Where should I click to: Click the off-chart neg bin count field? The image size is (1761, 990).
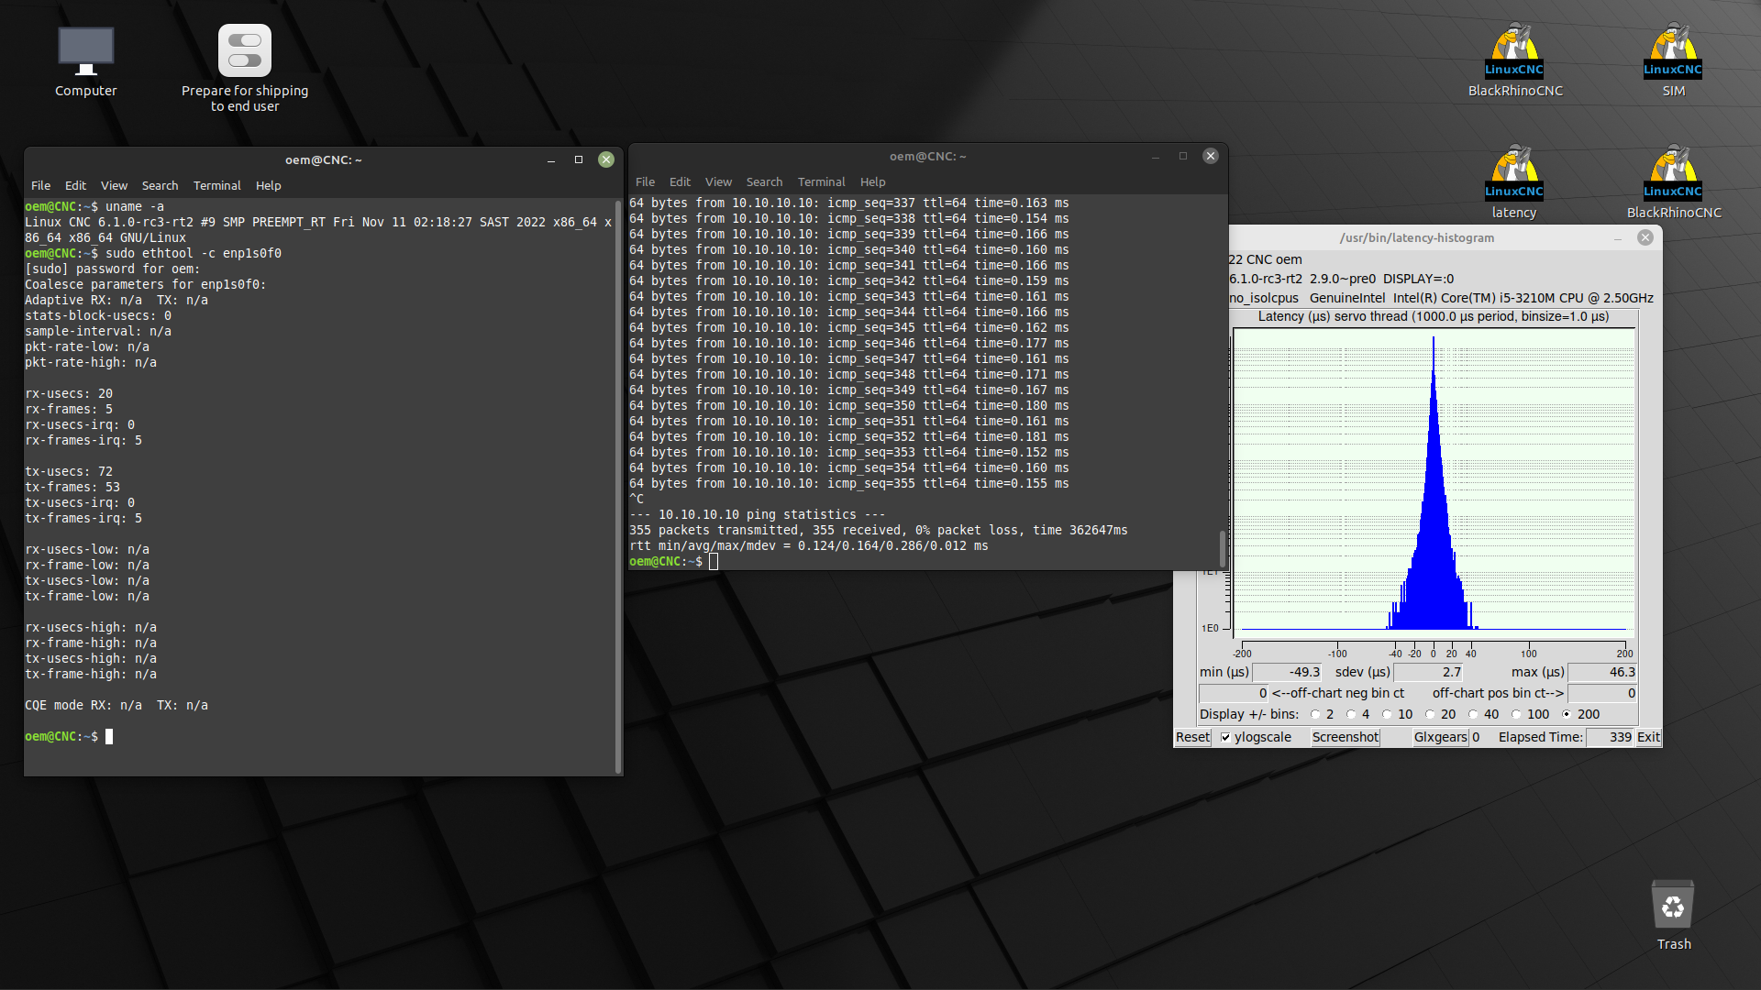coord(1234,693)
